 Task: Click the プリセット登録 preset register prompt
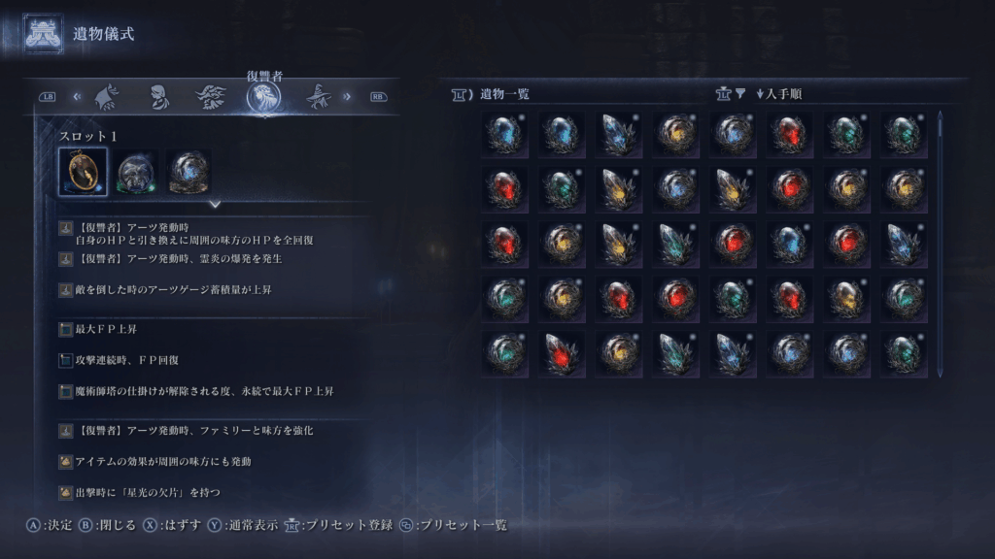[x=339, y=525]
